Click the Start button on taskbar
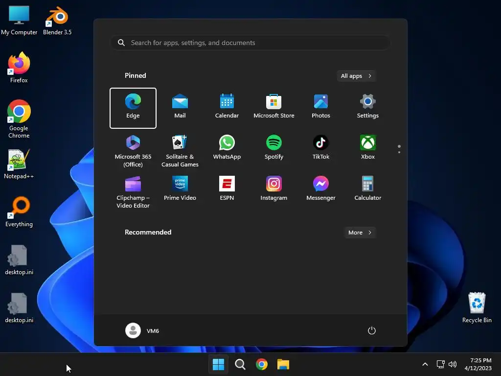The width and height of the screenshot is (501, 376). (219, 364)
